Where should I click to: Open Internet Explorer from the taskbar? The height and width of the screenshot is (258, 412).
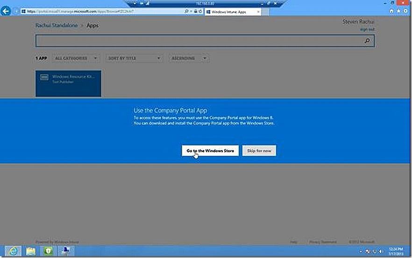13,251
